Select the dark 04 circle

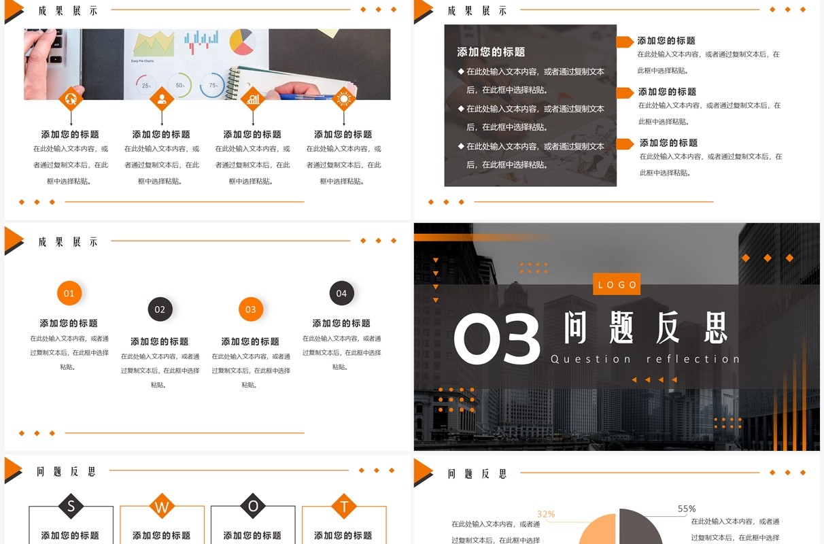pyautogui.click(x=341, y=294)
